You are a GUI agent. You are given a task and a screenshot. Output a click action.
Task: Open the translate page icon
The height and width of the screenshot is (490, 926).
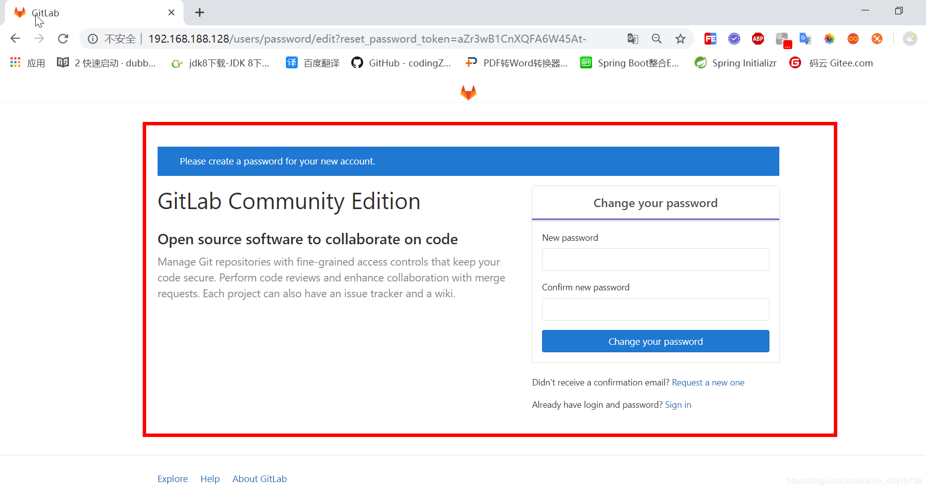(633, 39)
